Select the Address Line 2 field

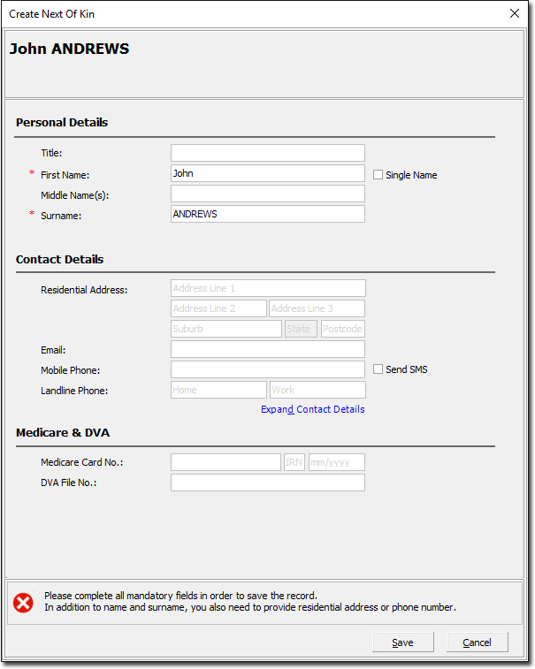coord(218,308)
